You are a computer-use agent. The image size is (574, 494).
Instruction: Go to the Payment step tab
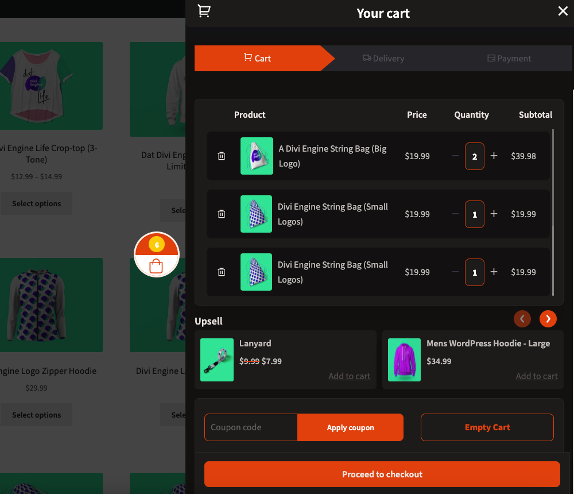(x=509, y=58)
